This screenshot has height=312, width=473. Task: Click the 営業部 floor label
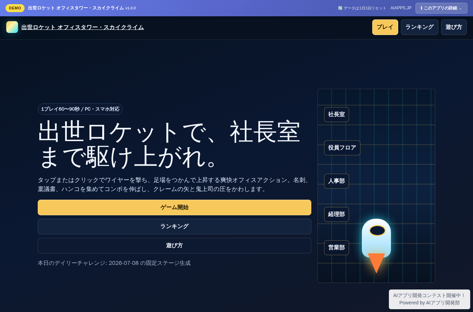(337, 248)
